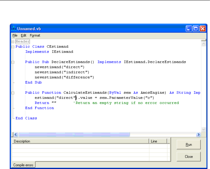The width and height of the screenshot is (210, 169).
Task: Click the Close button
Action: click(189, 156)
